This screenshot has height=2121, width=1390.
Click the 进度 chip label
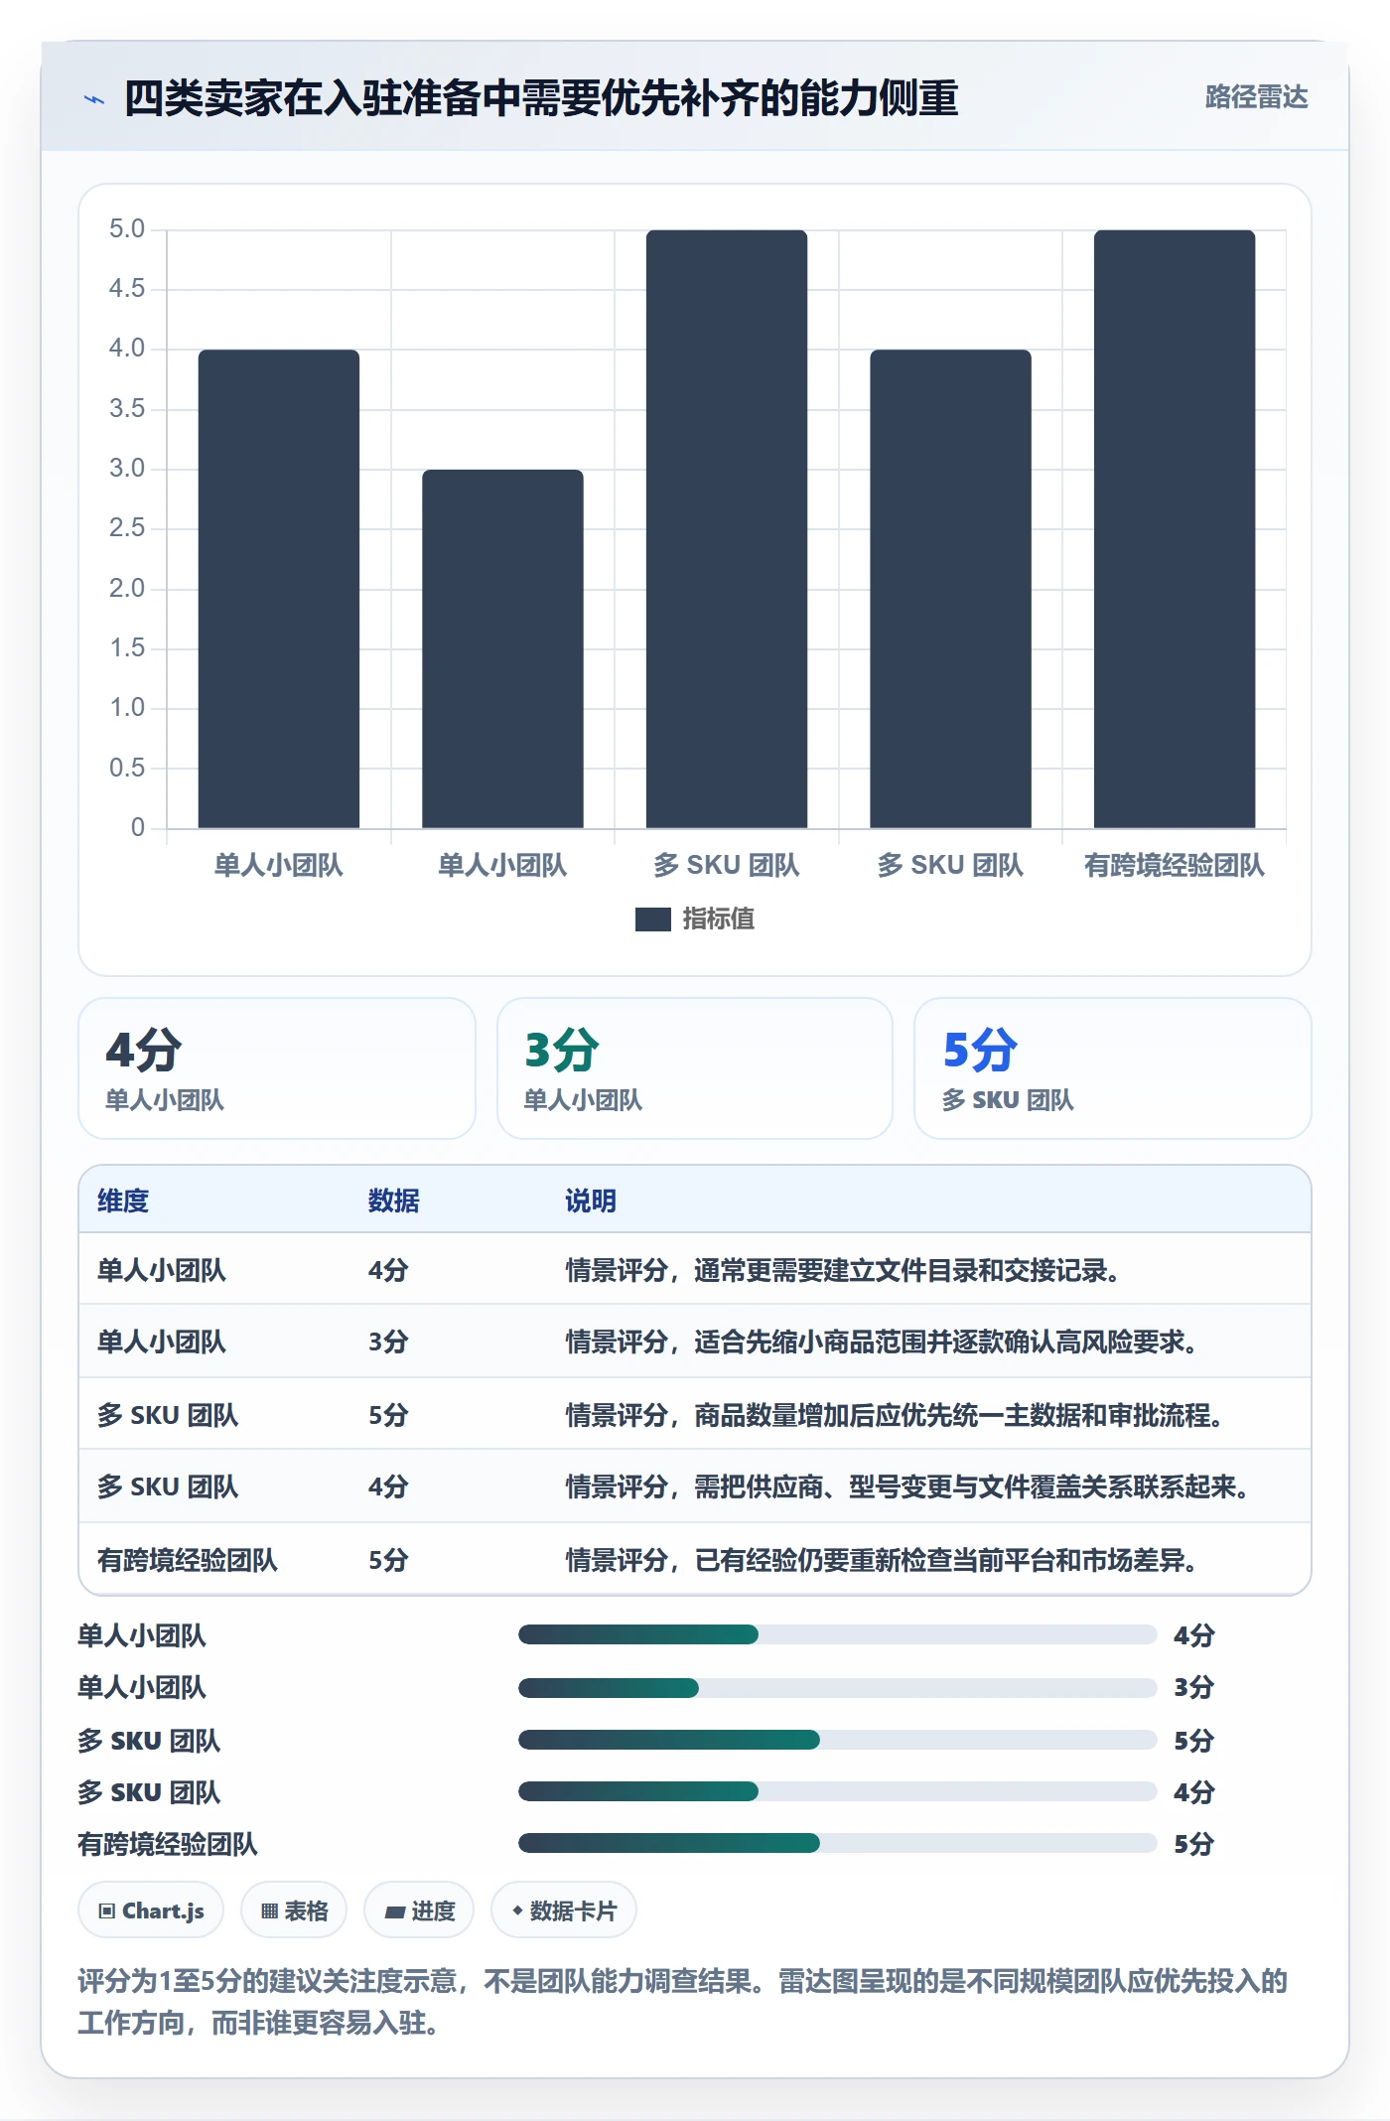click(x=433, y=1910)
